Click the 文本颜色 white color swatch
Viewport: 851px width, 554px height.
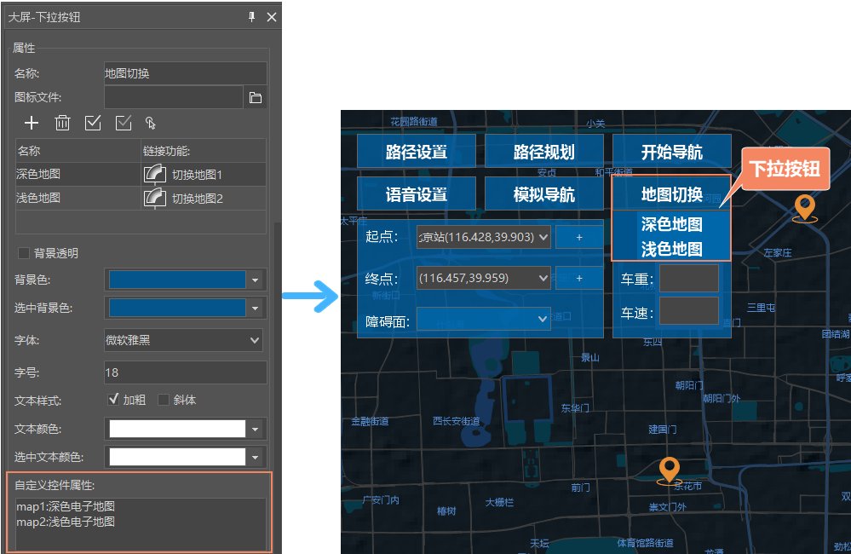pyautogui.click(x=177, y=430)
